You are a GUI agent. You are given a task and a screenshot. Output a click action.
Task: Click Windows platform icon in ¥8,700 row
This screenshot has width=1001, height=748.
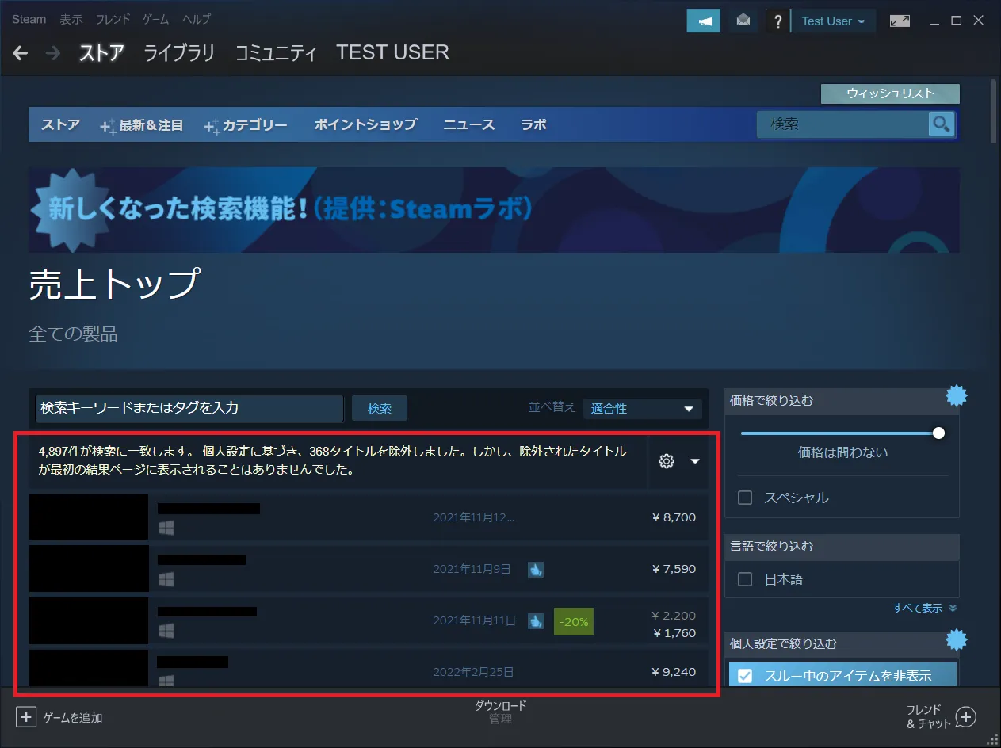click(166, 528)
